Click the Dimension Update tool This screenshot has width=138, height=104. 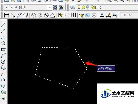click(x=115, y=15)
